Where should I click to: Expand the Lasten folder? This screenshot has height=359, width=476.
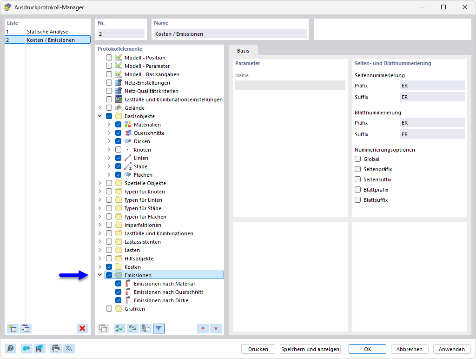(99, 250)
